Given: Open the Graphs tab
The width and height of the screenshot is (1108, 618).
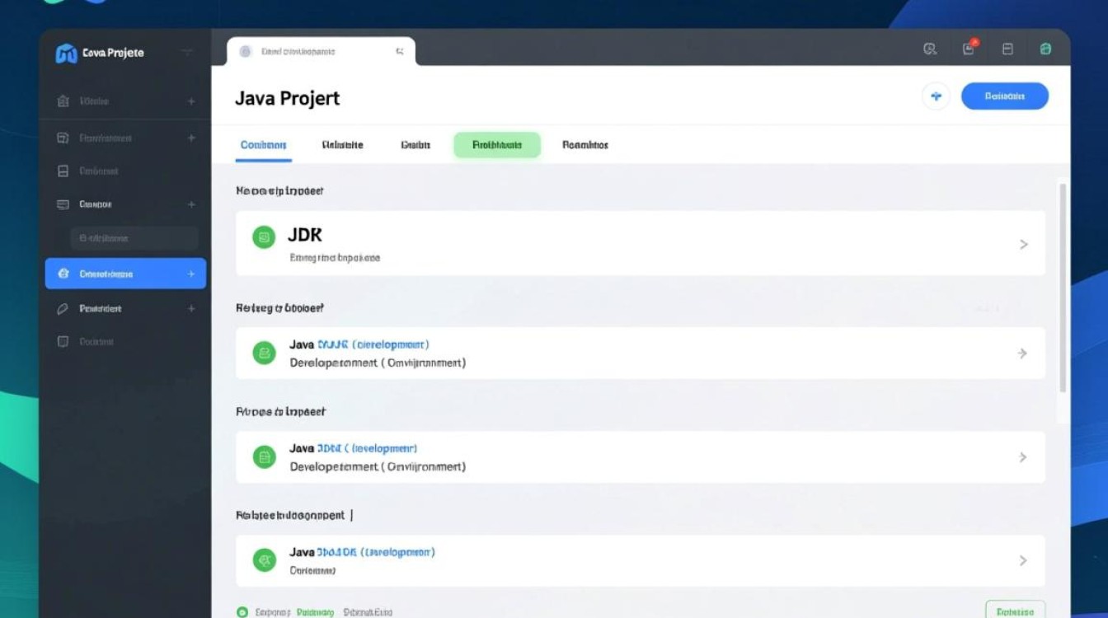Looking at the screenshot, I should [415, 144].
